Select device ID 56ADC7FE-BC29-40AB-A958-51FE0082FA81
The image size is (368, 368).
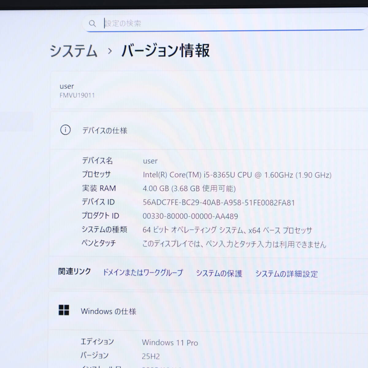point(219,203)
